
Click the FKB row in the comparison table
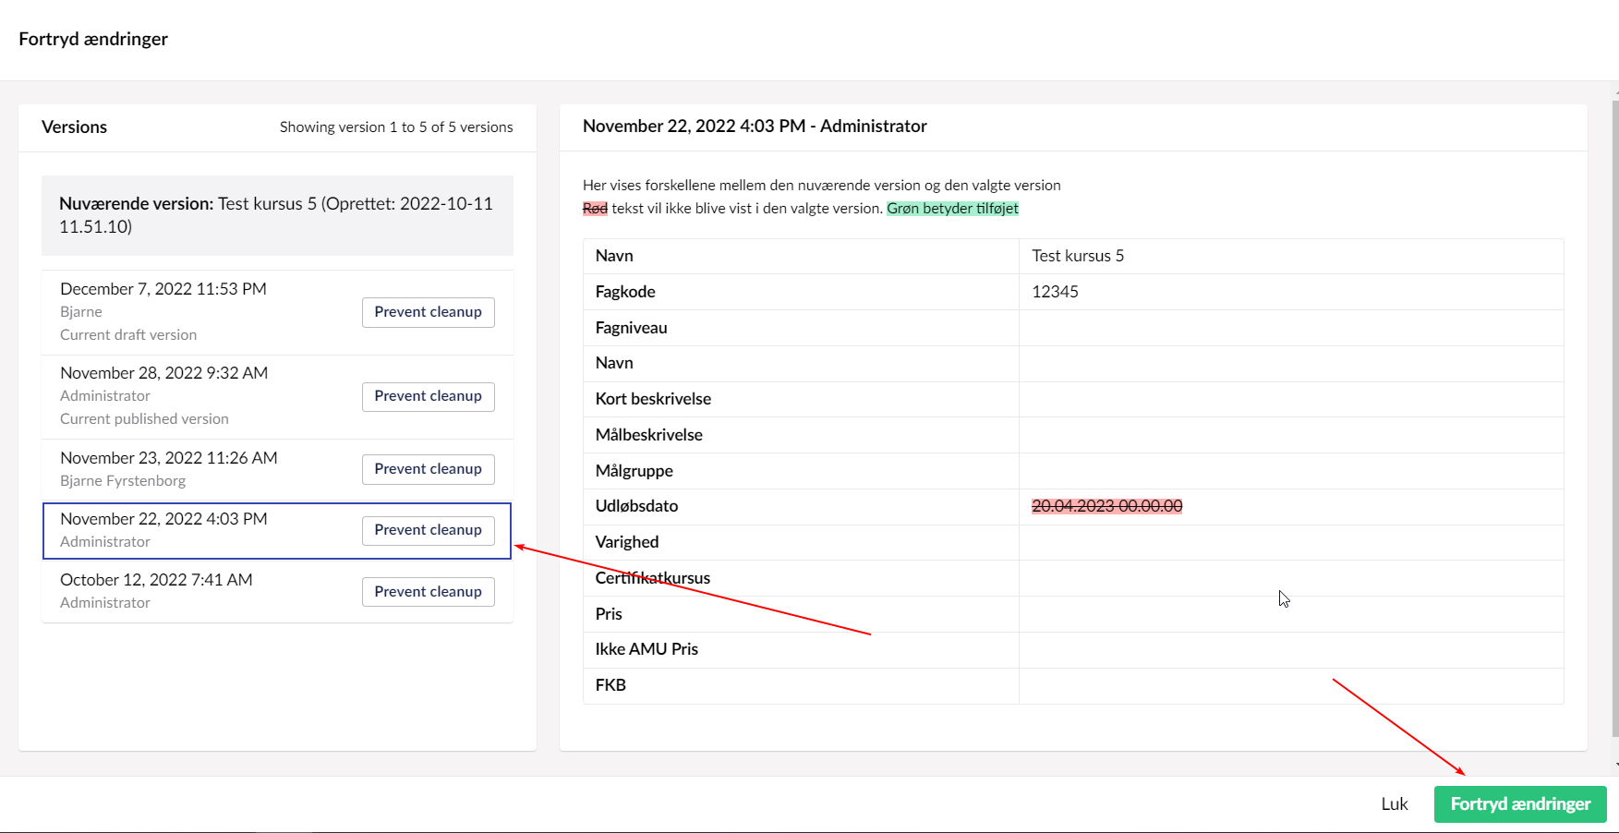[610, 685]
